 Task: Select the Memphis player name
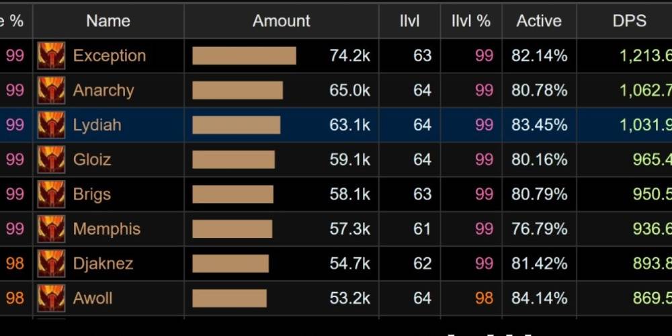pos(106,229)
